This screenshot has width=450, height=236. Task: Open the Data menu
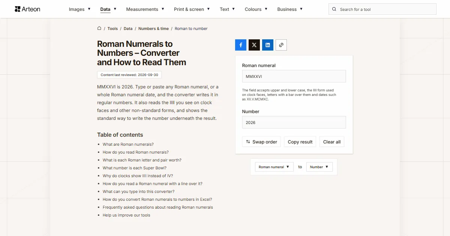[108, 9]
